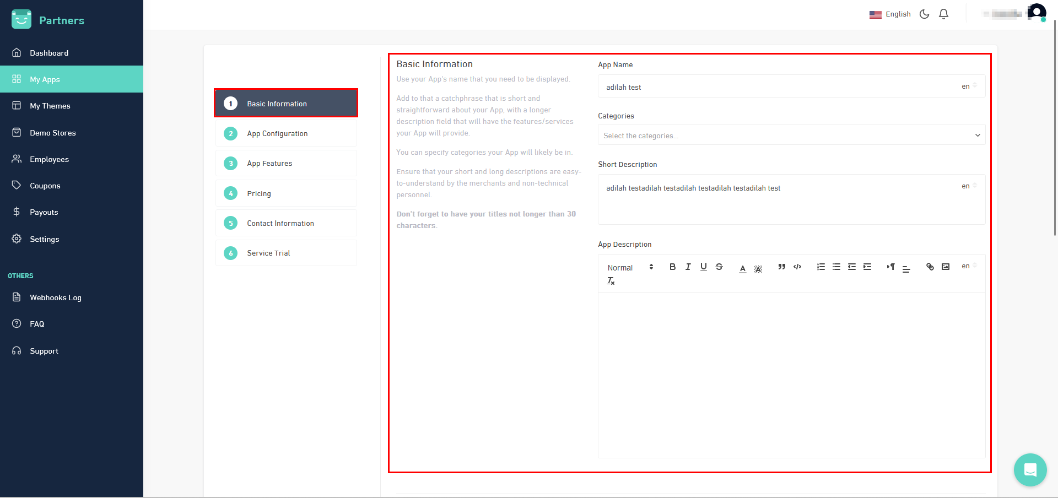Insert a code block in the description editor
Viewport: 1058px width, 498px height.
(x=797, y=267)
